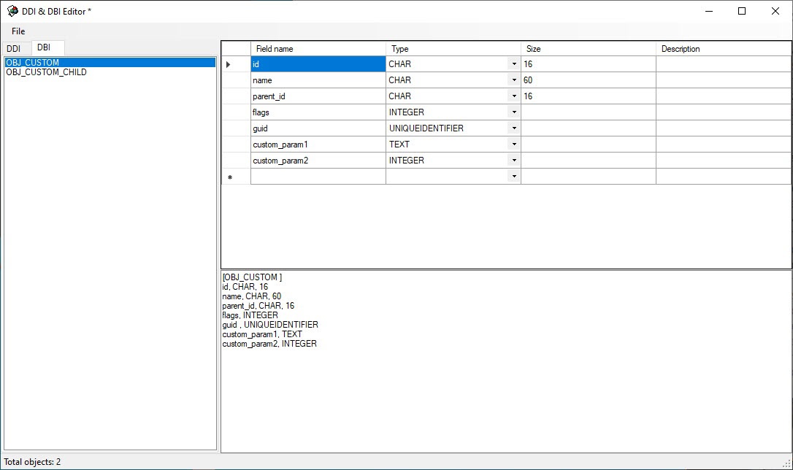Select OBJ_CUSTOM_CHILD in the object list
The height and width of the screenshot is (470, 793).
click(x=46, y=72)
